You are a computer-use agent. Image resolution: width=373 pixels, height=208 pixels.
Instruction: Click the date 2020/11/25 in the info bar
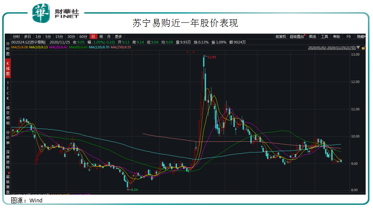pyautogui.click(x=60, y=42)
